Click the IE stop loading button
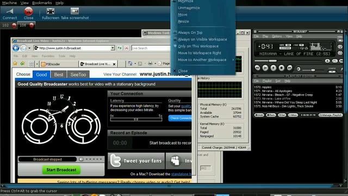Screen dimensions: 348x196 (x=127, y=48)
